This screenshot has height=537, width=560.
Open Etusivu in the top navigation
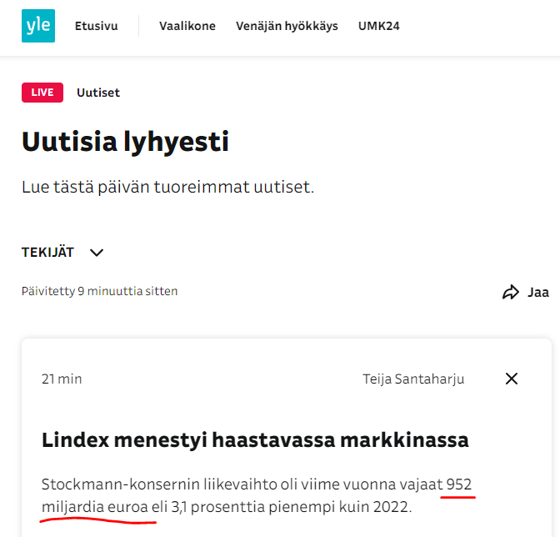(97, 26)
